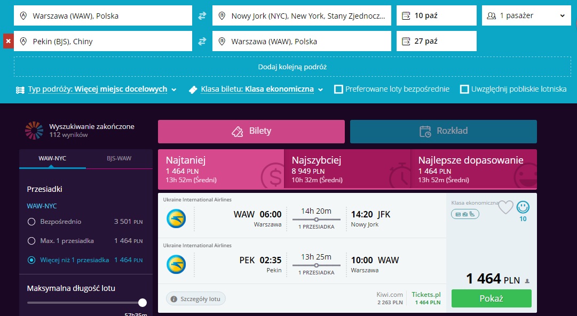Click Ukraine International Airlines logo on WAW flight
Image resolution: width=577 pixels, height=316 pixels.
[176, 218]
